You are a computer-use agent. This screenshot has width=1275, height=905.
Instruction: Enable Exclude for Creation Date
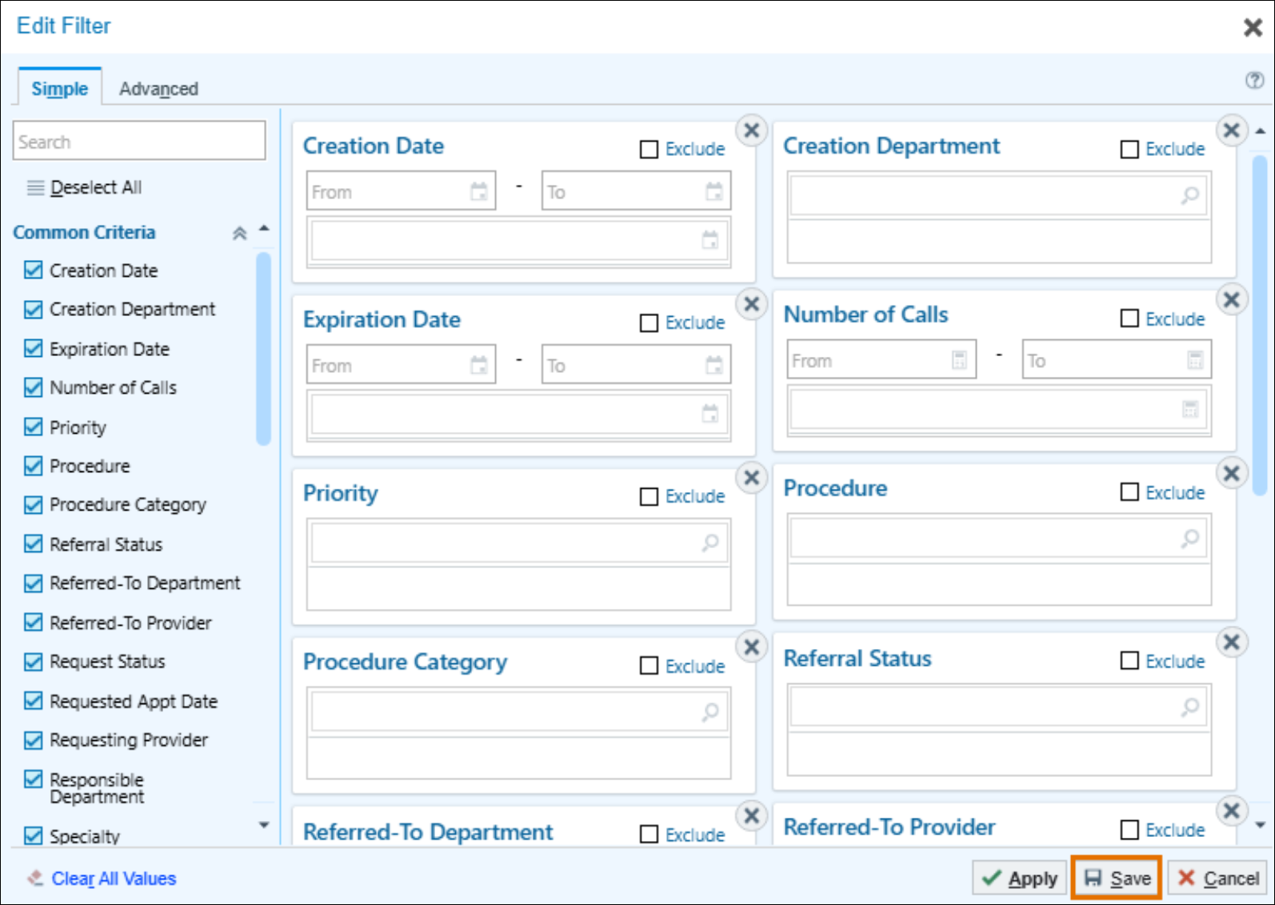pos(649,150)
